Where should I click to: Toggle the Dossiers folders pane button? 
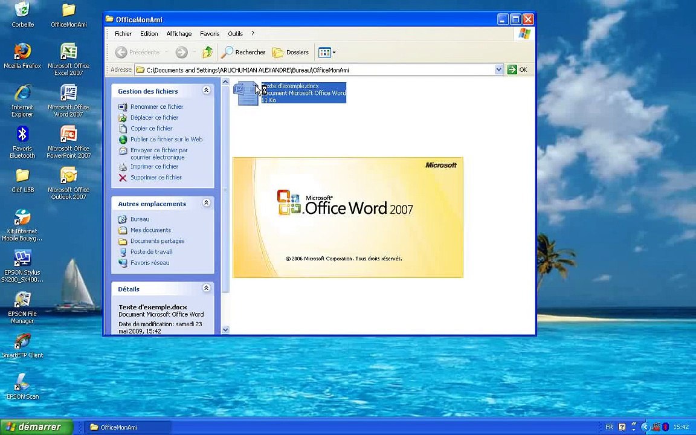point(291,53)
